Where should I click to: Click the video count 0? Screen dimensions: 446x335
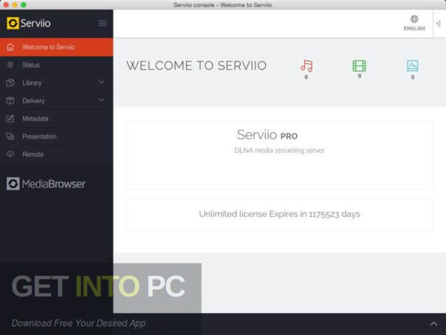360,76
